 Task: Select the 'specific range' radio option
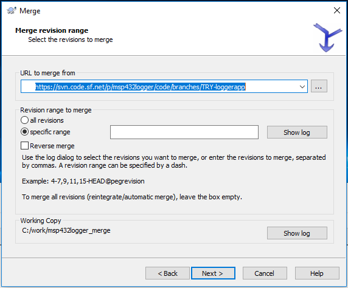pos(24,132)
